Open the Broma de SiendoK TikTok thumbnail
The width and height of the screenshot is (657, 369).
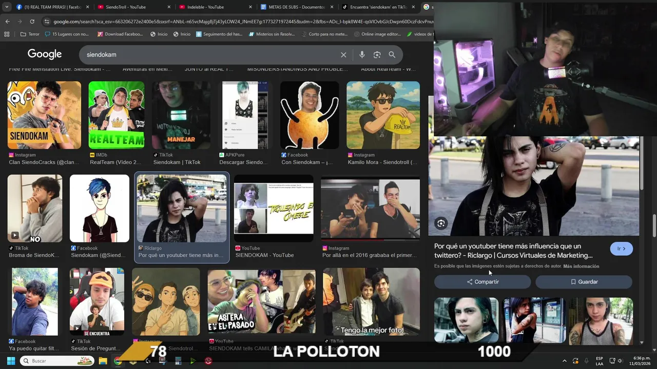[x=35, y=209]
